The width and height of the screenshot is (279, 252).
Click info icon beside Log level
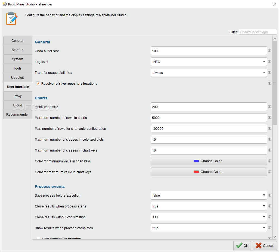click(x=269, y=61)
